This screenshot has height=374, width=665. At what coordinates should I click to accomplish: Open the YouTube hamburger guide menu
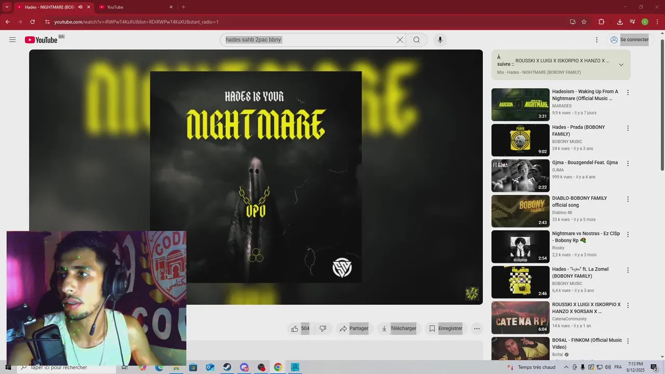(x=12, y=40)
